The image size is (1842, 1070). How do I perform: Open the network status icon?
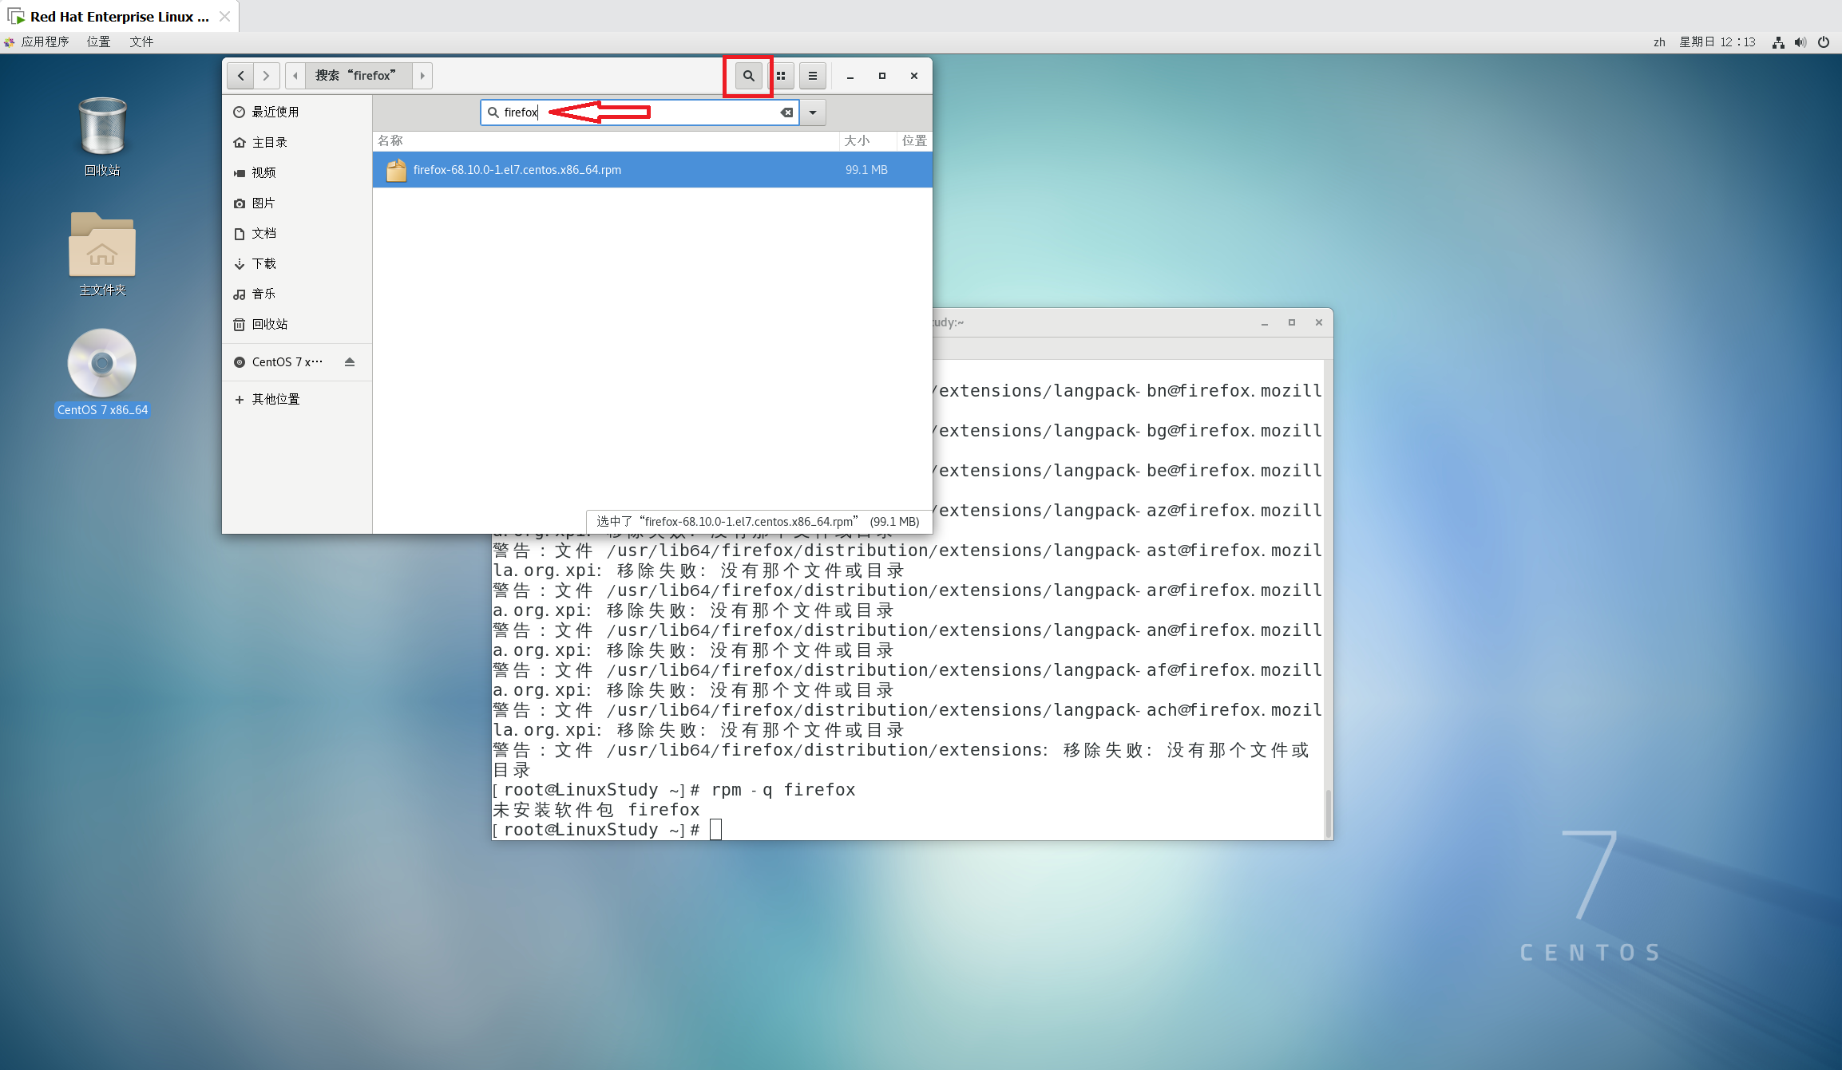click(x=1777, y=42)
